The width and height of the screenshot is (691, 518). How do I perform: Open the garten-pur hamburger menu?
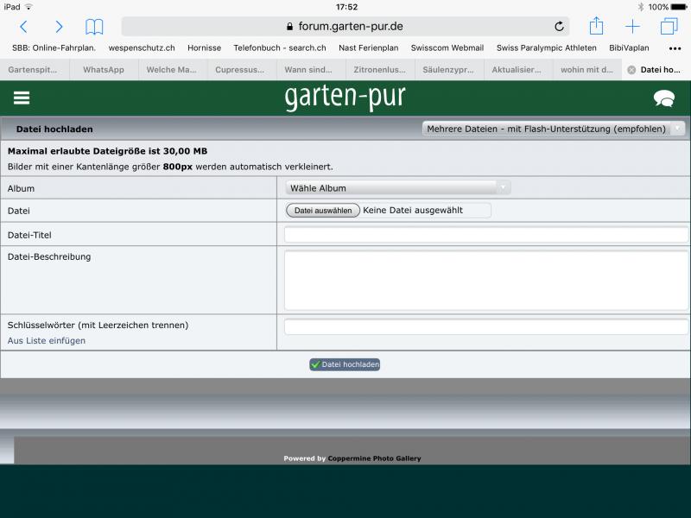tap(22, 98)
